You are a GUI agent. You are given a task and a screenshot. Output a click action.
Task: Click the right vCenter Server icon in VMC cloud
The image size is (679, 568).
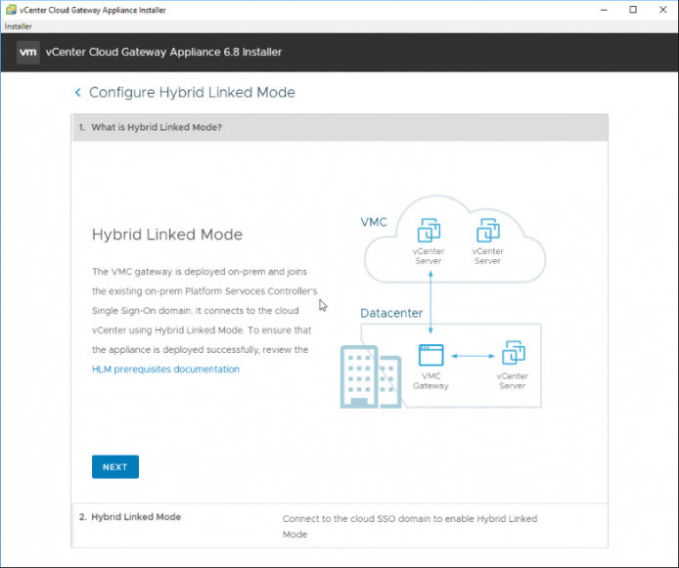488,230
